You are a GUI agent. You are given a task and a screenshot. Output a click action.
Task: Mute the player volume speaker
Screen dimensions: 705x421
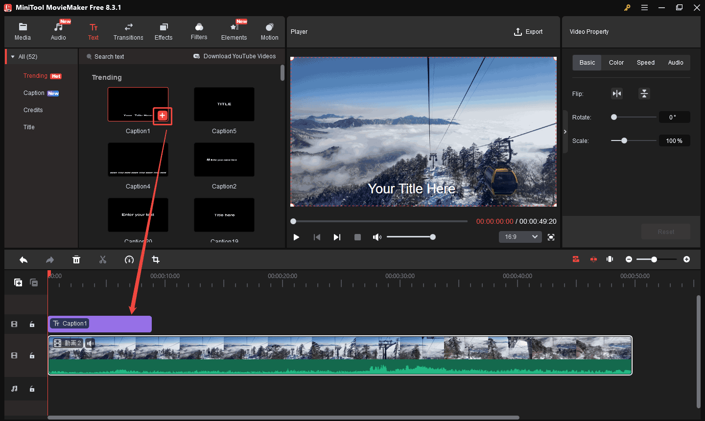376,237
